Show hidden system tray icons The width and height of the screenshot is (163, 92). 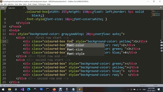click(x=128, y=89)
